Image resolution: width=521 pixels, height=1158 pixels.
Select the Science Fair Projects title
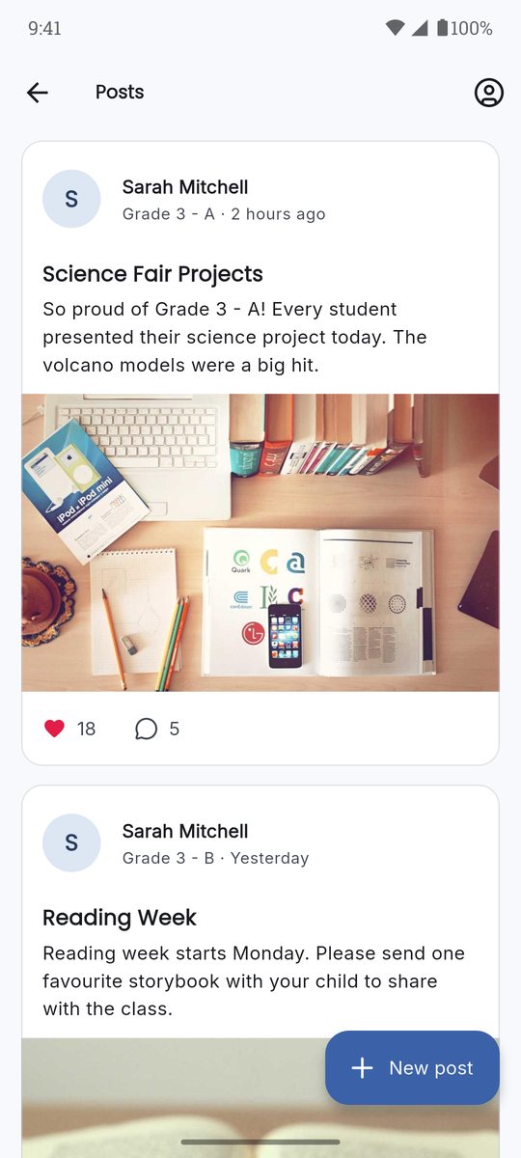tap(152, 274)
